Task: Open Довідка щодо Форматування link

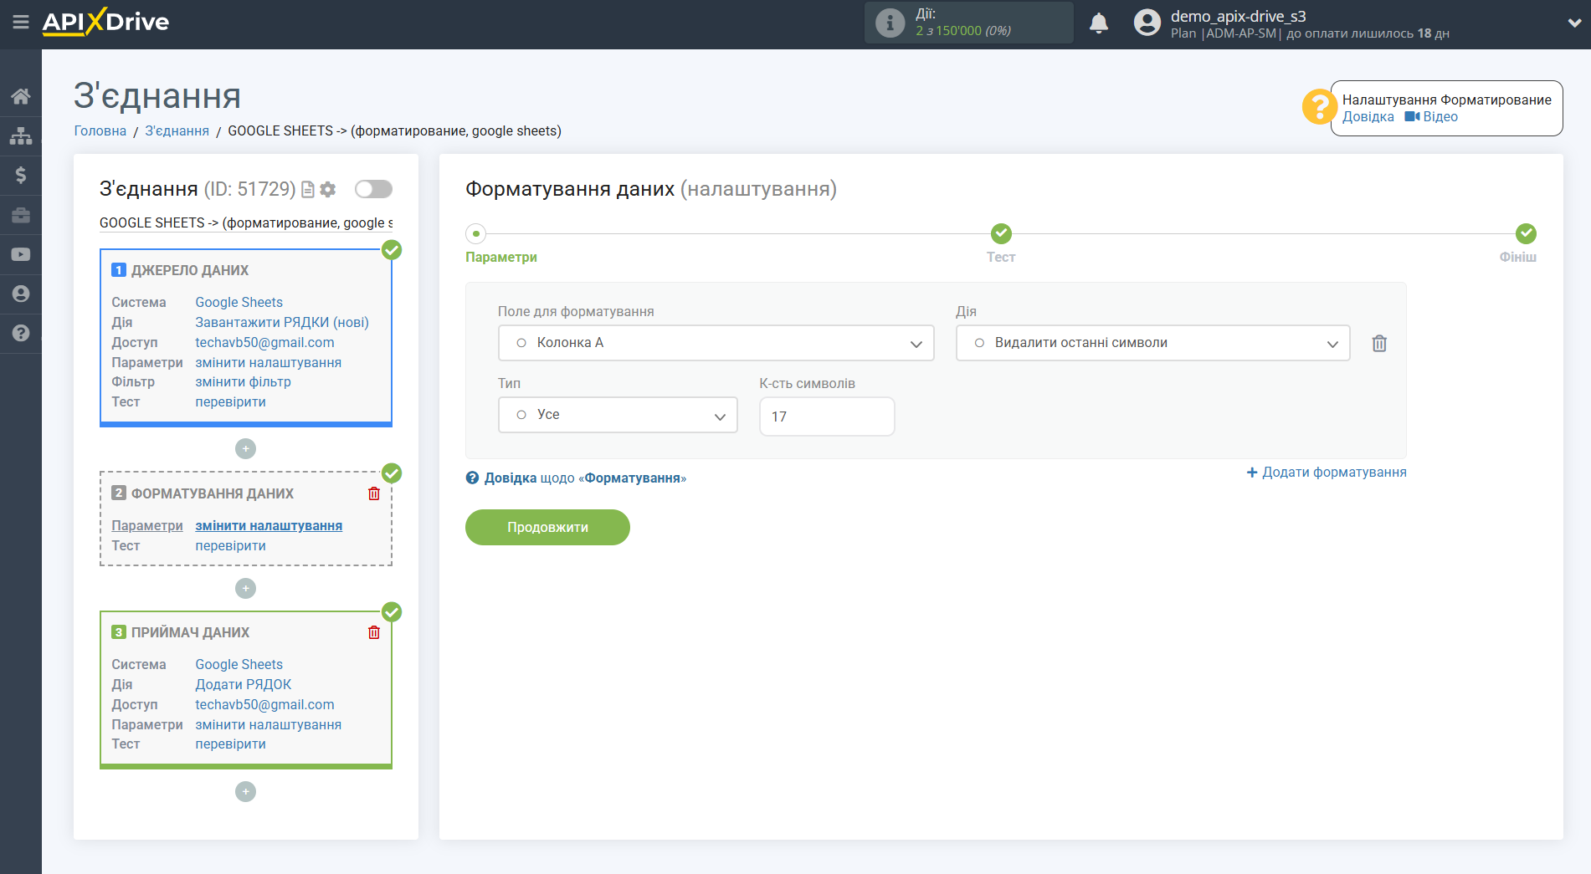Action: tap(576, 478)
